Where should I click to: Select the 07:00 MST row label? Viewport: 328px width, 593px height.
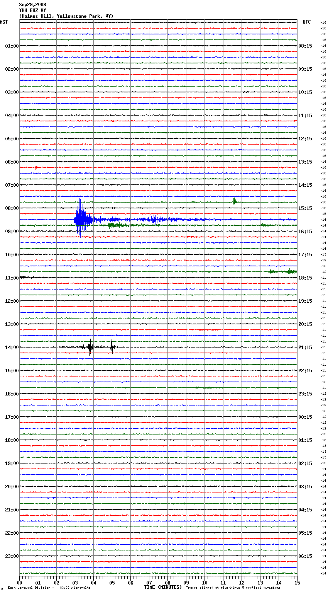point(12,185)
